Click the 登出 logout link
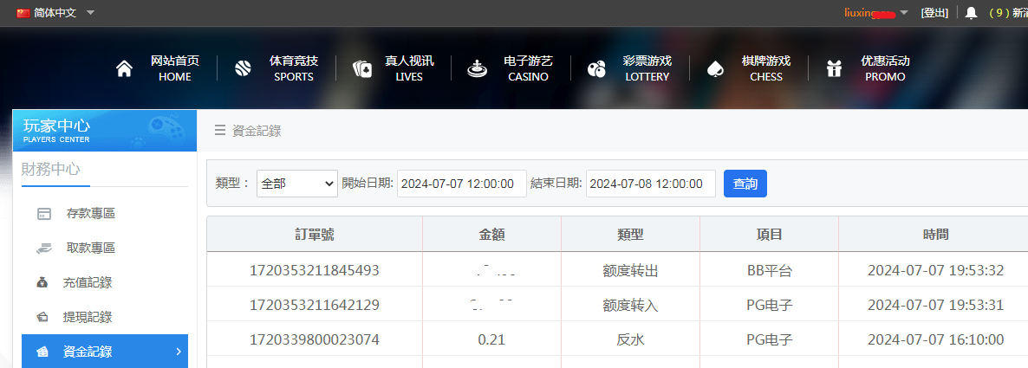The height and width of the screenshot is (368, 1028). pyautogui.click(x=934, y=13)
